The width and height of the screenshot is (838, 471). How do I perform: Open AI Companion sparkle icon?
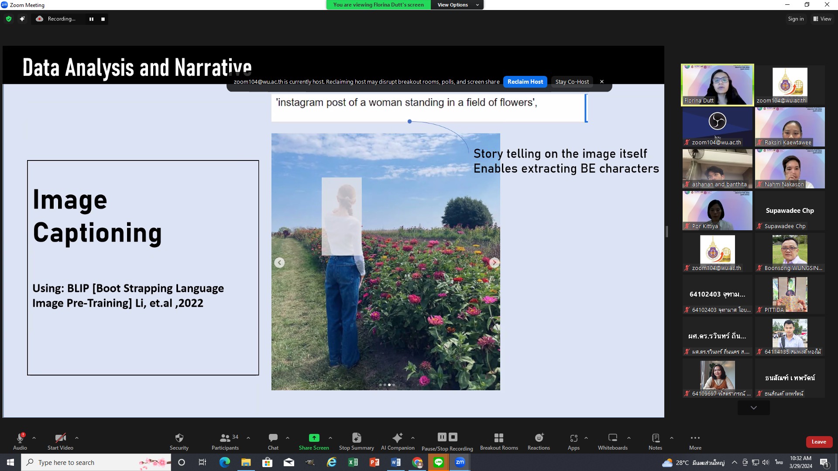click(x=397, y=438)
